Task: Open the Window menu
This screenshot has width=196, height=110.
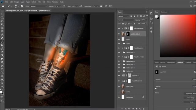Action: [55, 2]
